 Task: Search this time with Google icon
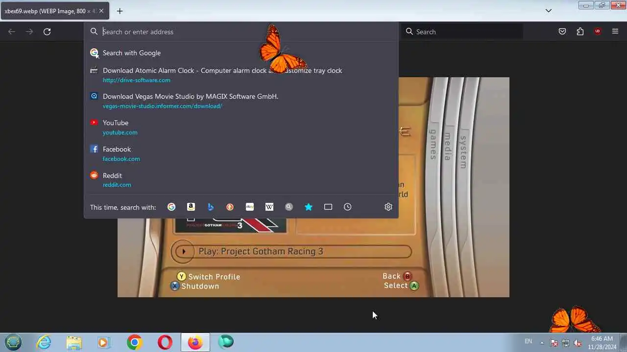click(171, 207)
